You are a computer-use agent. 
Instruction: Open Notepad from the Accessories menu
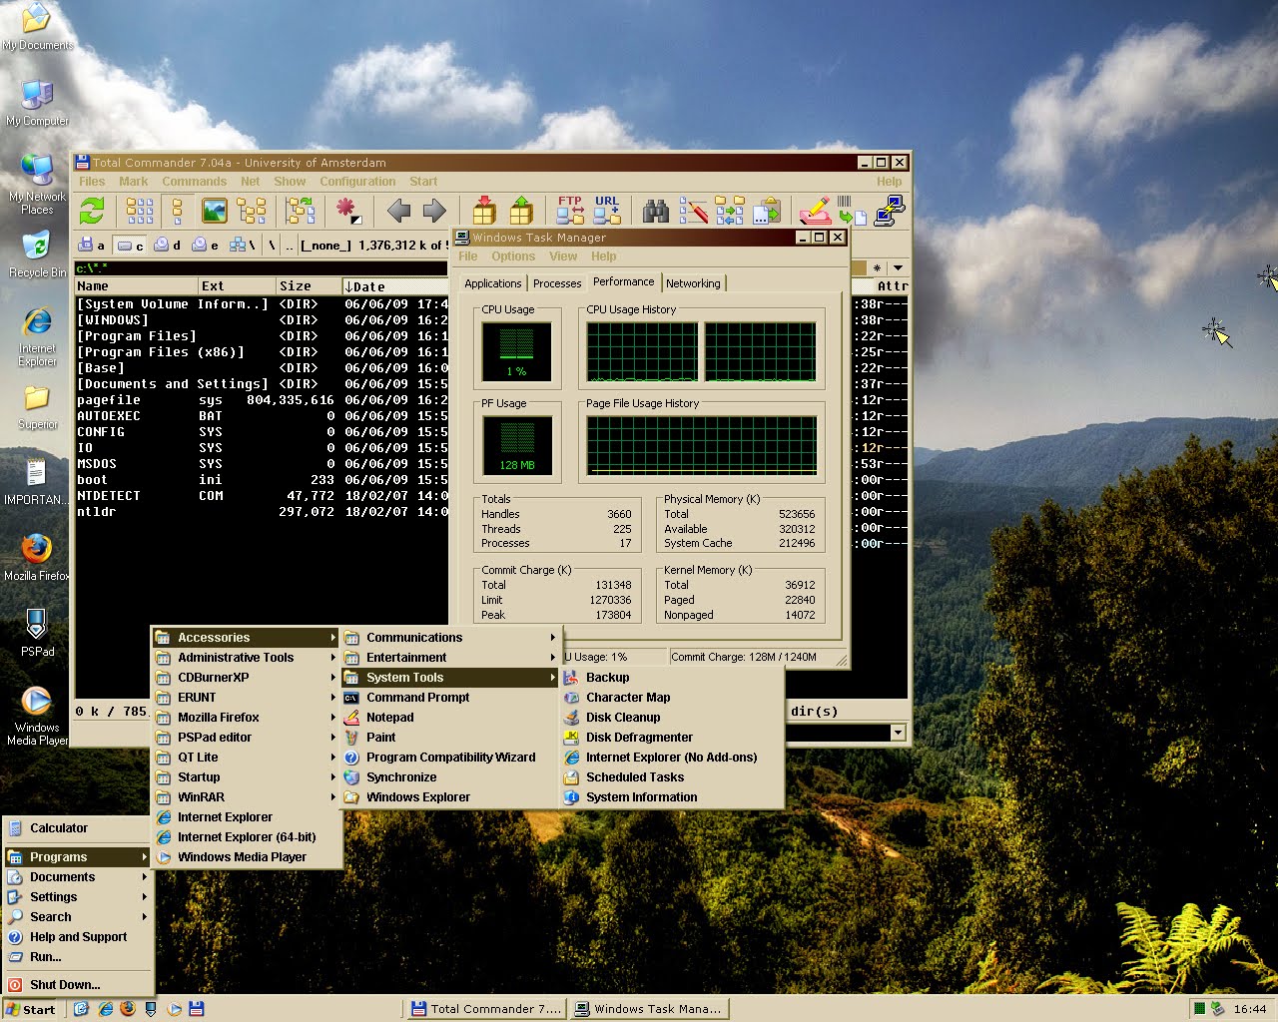(x=451, y=718)
